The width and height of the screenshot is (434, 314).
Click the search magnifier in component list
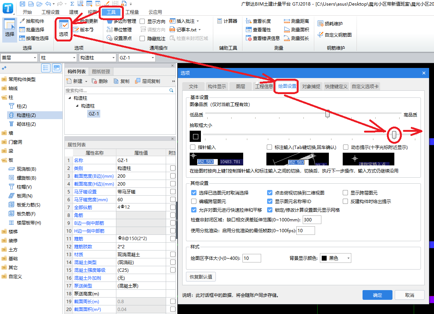[171, 90]
